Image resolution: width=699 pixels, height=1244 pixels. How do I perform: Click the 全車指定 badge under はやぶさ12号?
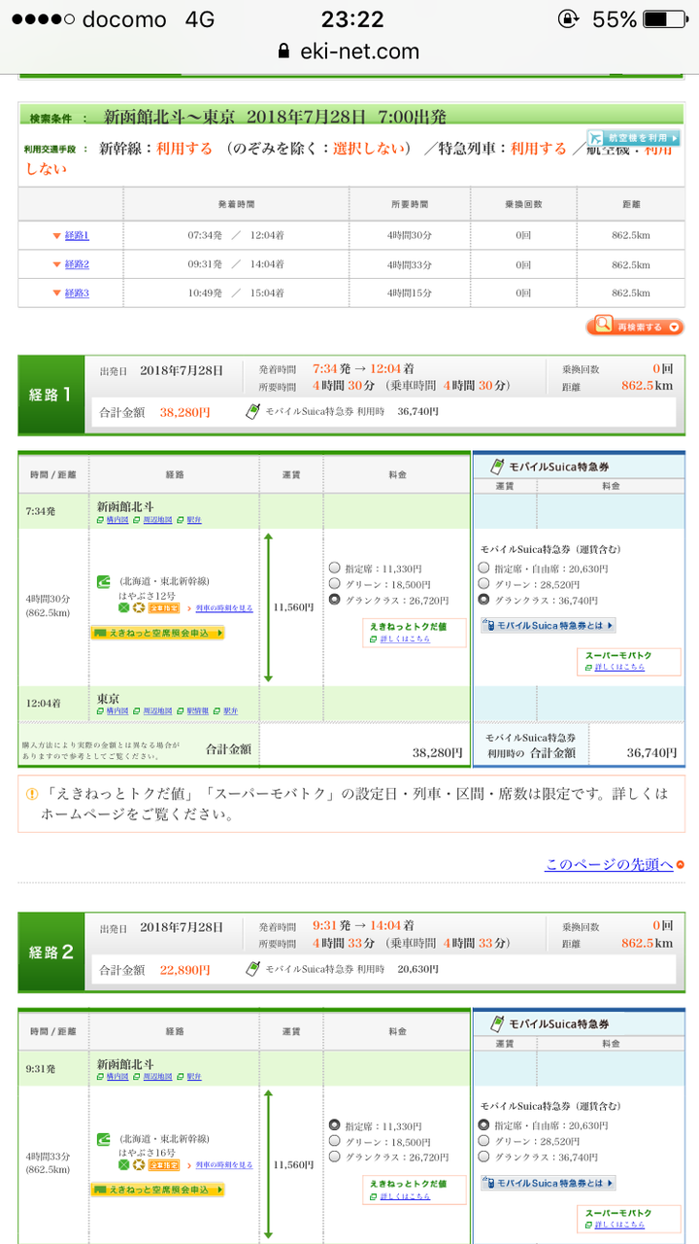[x=162, y=607]
